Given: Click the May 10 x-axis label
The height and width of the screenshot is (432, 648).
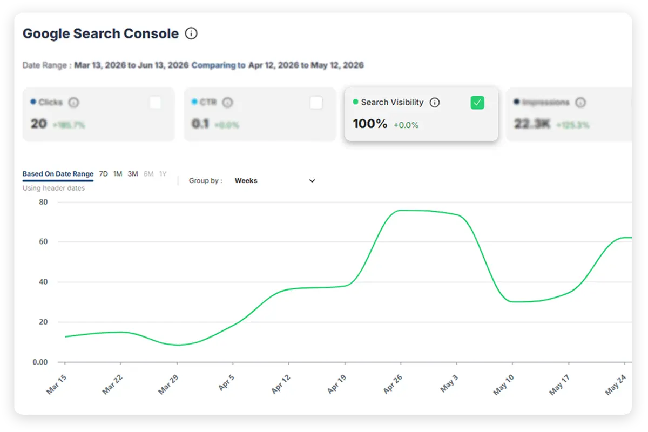Looking at the screenshot, I should point(504,384).
